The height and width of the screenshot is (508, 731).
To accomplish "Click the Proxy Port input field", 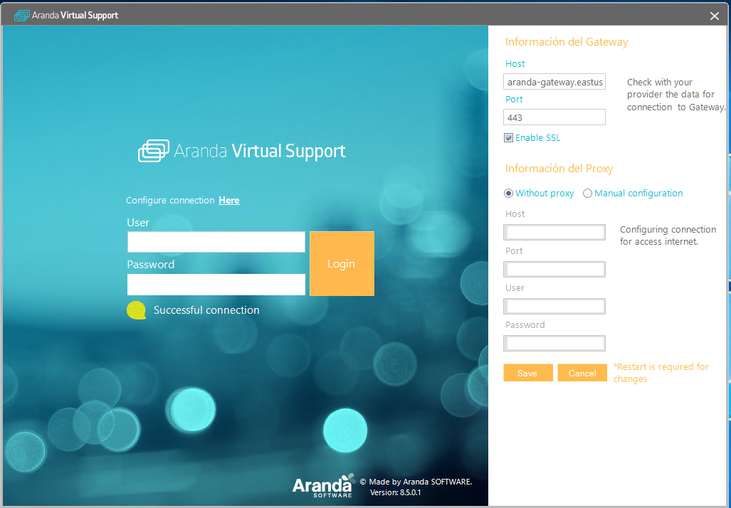I will point(554,270).
